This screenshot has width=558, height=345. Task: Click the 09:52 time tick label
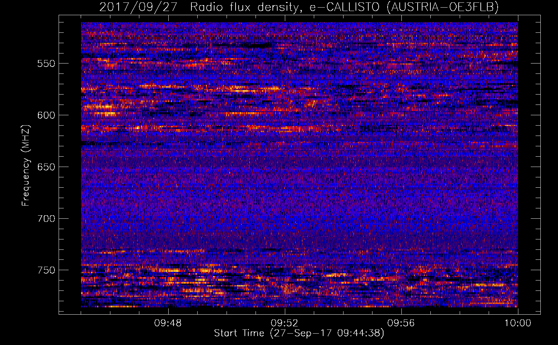pyautogui.click(x=285, y=323)
